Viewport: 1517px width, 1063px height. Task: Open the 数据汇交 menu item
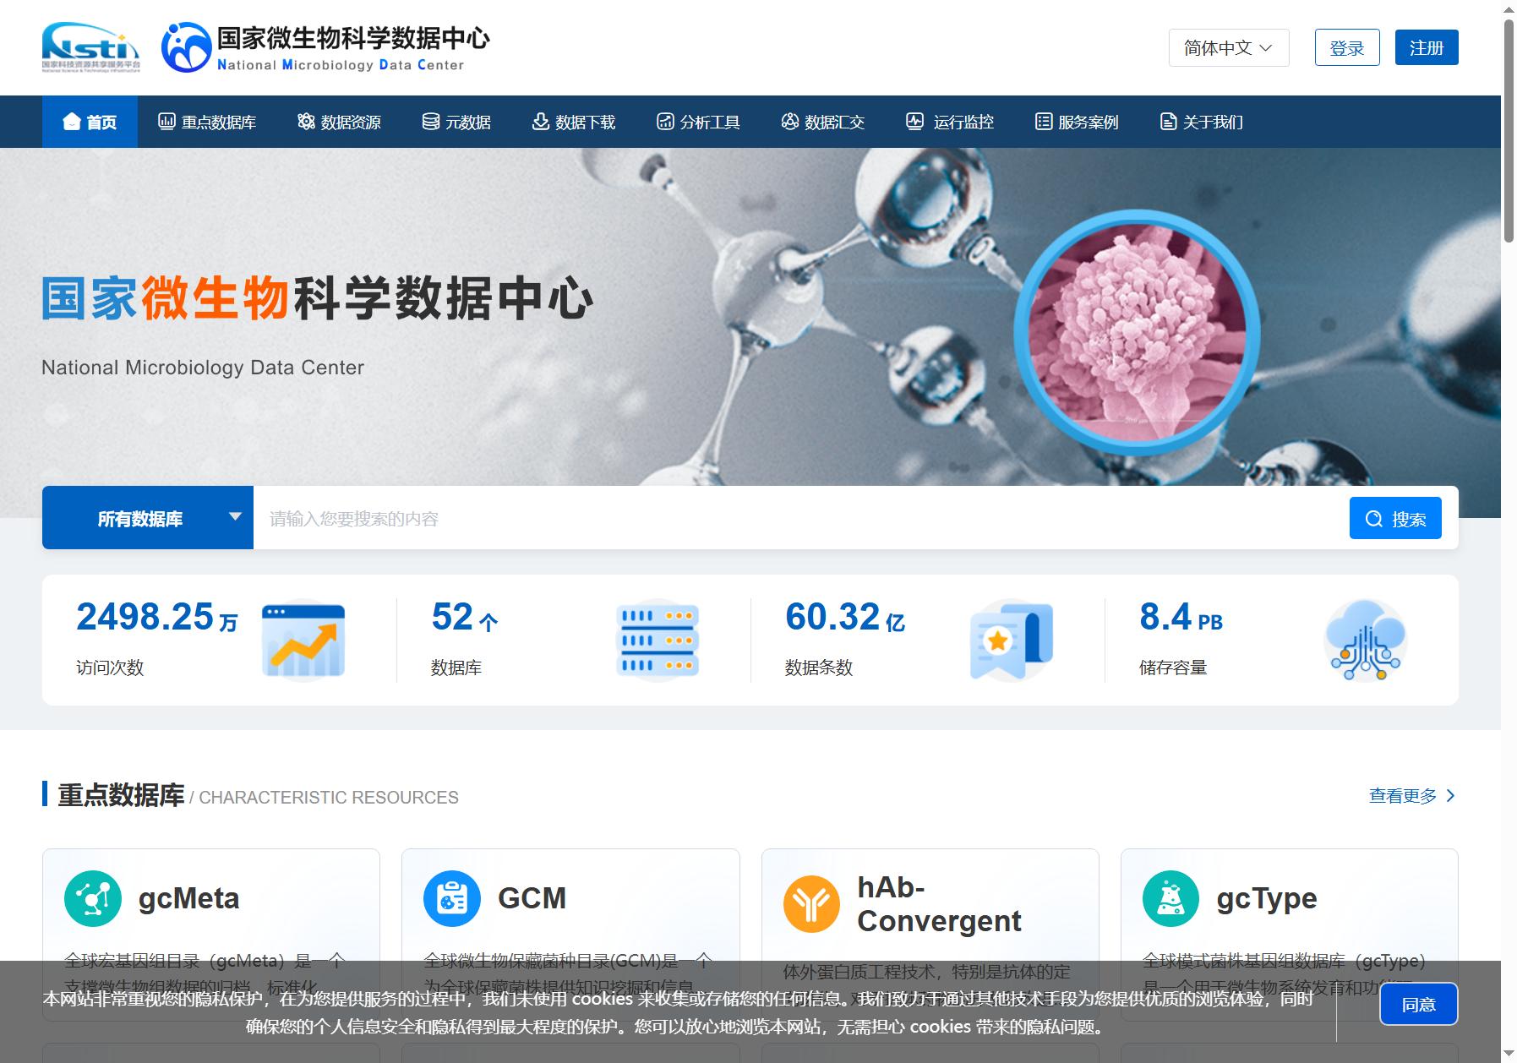[822, 122]
